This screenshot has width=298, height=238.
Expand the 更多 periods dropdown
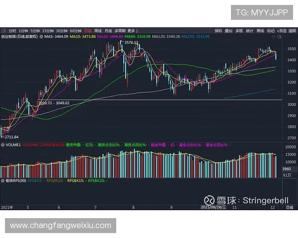pos(132,30)
